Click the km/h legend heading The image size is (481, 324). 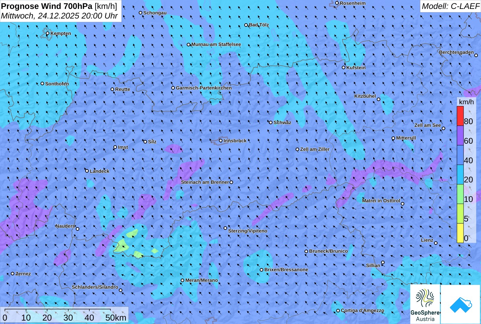tap(466, 102)
